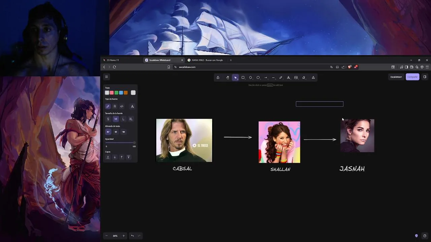Pick the pink stroke color swatch

pos(112,93)
